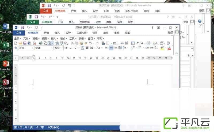Align text left

point(106,48)
